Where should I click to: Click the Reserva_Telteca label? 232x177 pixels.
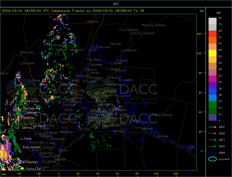click(x=154, y=25)
